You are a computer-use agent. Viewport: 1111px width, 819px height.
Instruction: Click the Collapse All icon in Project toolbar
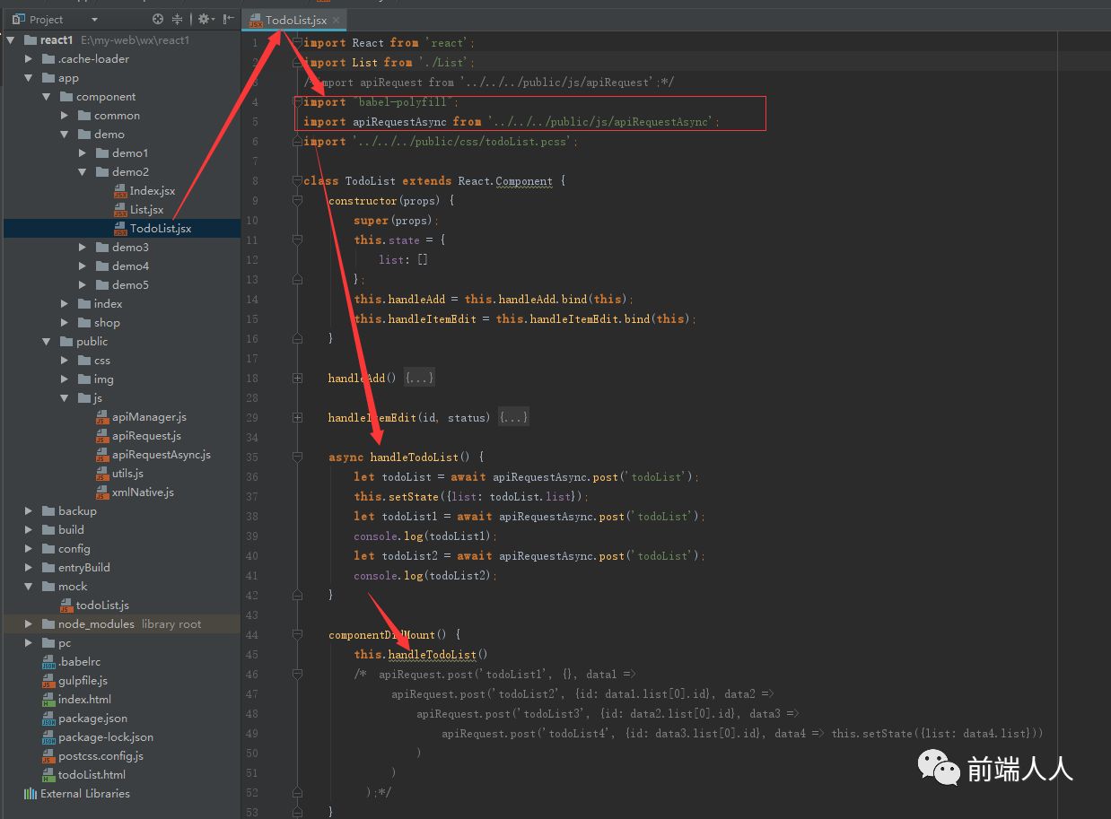178,19
